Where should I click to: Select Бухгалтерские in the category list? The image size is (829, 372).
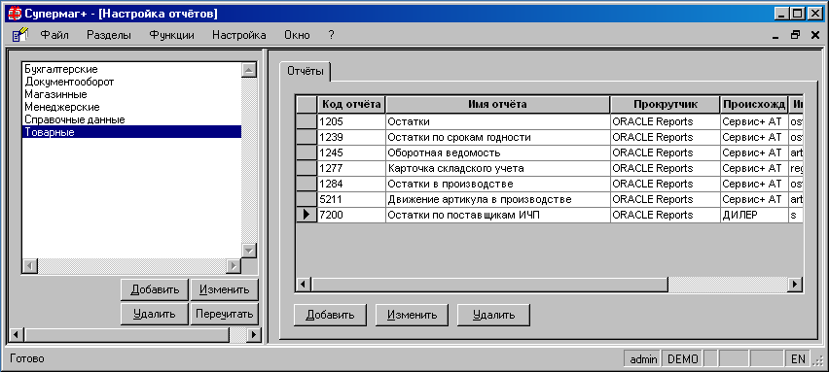pyautogui.click(x=131, y=69)
